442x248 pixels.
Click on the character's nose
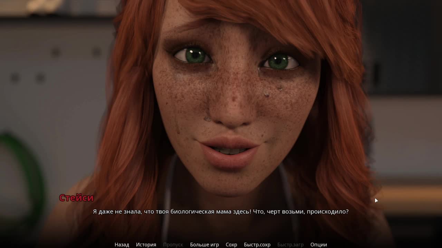click(x=231, y=110)
